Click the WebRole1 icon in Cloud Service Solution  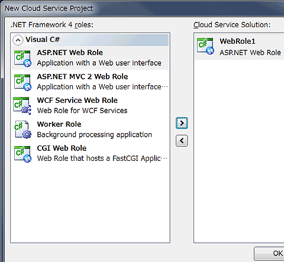205,46
